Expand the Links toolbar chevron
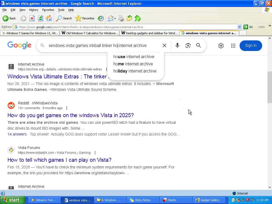The height and width of the screenshot is (204, 272). coord(270,26)
